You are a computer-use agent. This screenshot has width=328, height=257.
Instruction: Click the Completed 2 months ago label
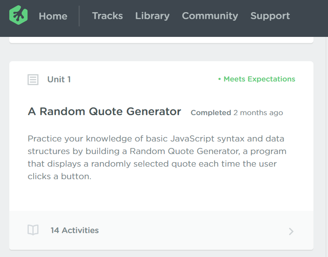(x=236, y=113)
